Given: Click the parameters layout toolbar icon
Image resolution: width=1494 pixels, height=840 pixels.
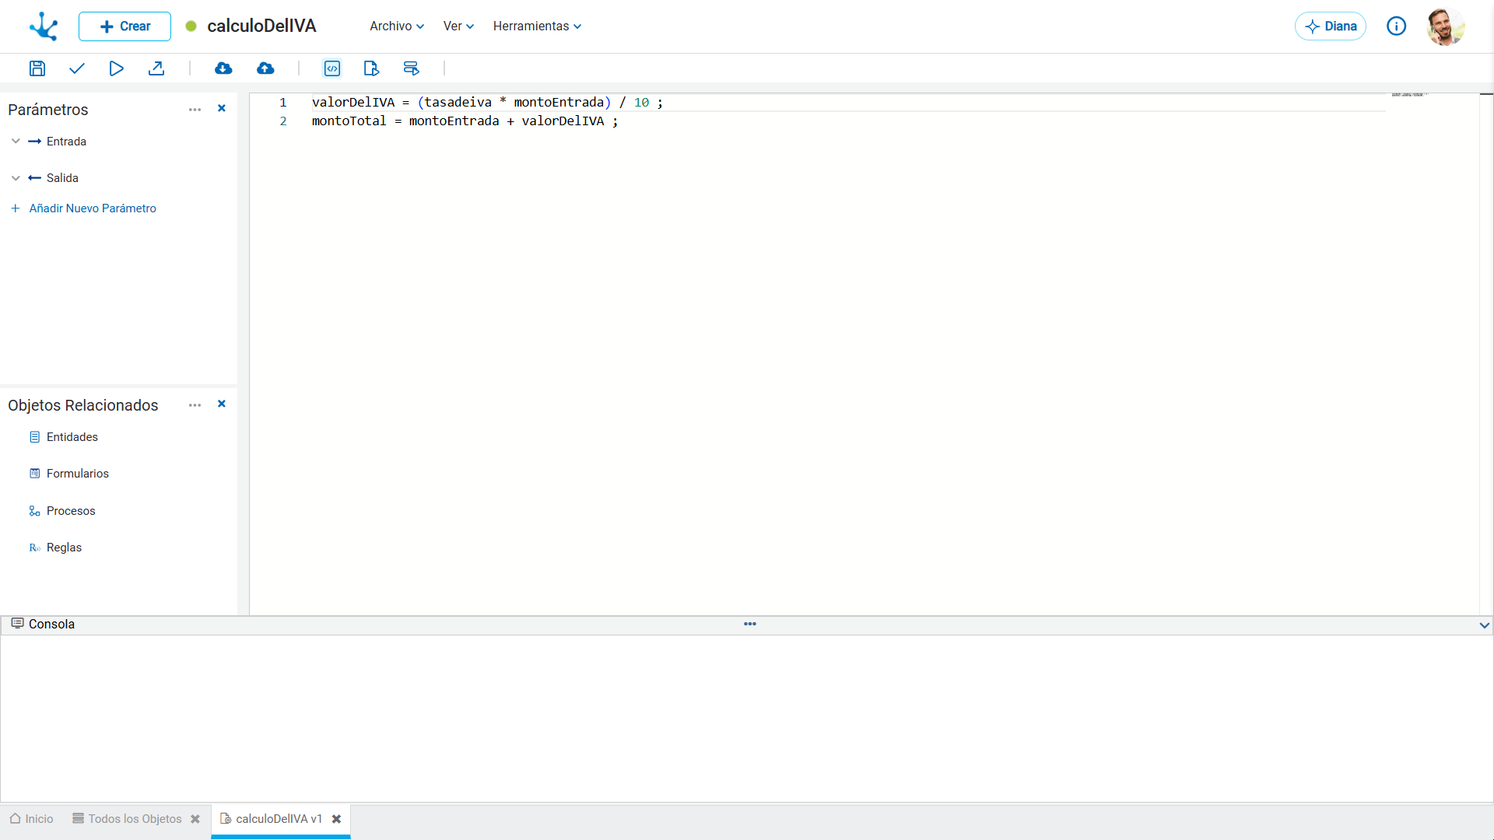Looking at the screenshot, I should [x=411, y=68].
